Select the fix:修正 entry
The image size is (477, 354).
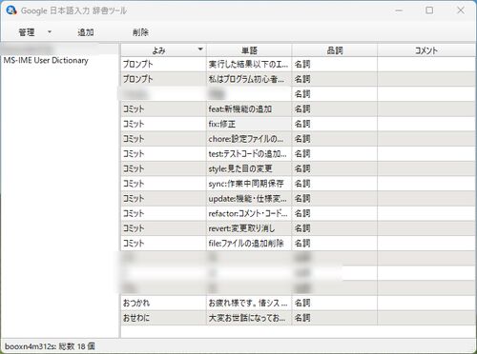(249, 124)
